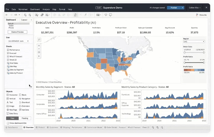Click the Totals sigma icon

pyautogui.click(x=68, y=15)
